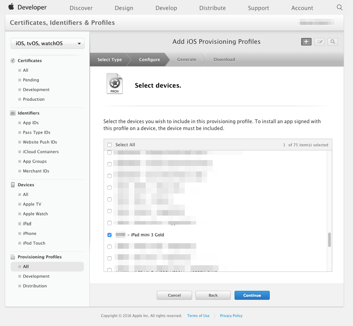
Task: Open the iOS, tvOS, watchOS platform dropdown
Action: pyautogui.click(x=47, y=43)
